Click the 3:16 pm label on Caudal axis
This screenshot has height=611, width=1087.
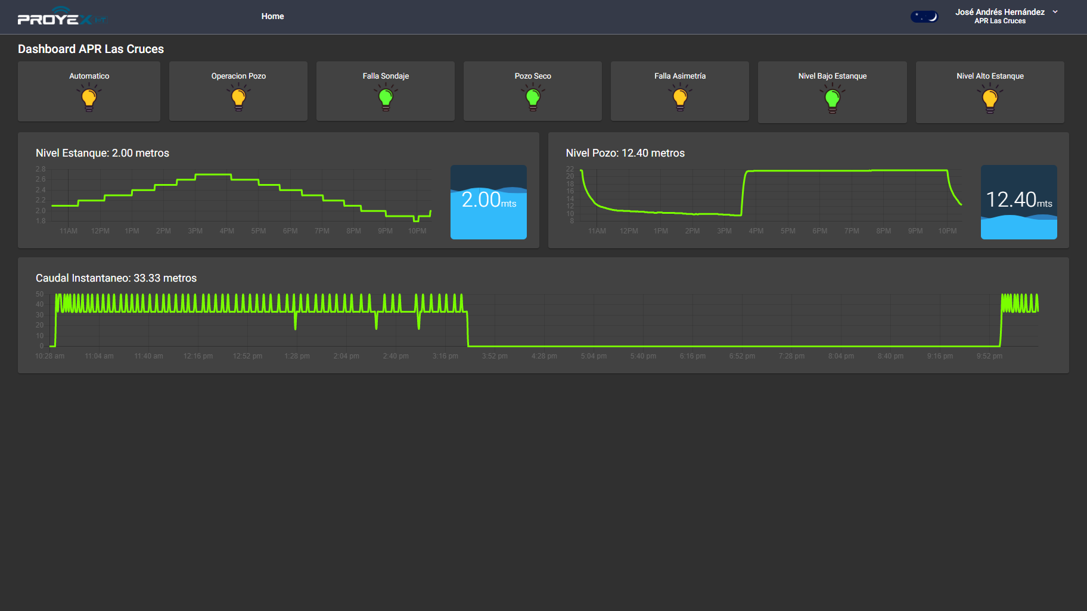pyautogui.click(x=445, y=356)
